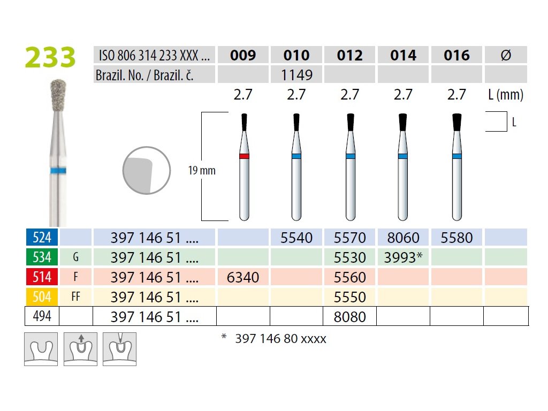Select the bur diagram under size 010
The width and height of the screenshot is (548, 411).
click(296, 167)
